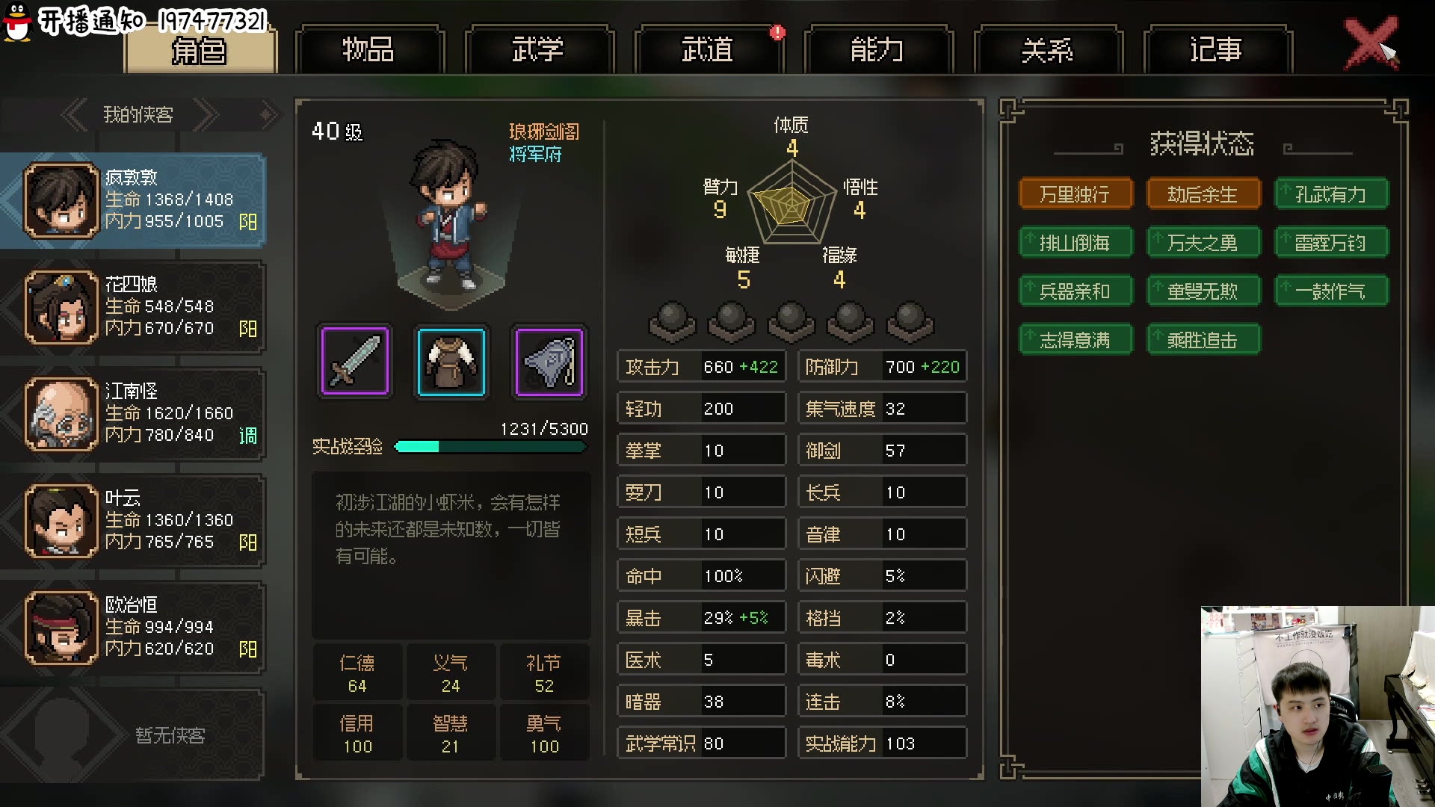
Task: Select 江南怪 in the hero list
Action: (x=135, y=413)
